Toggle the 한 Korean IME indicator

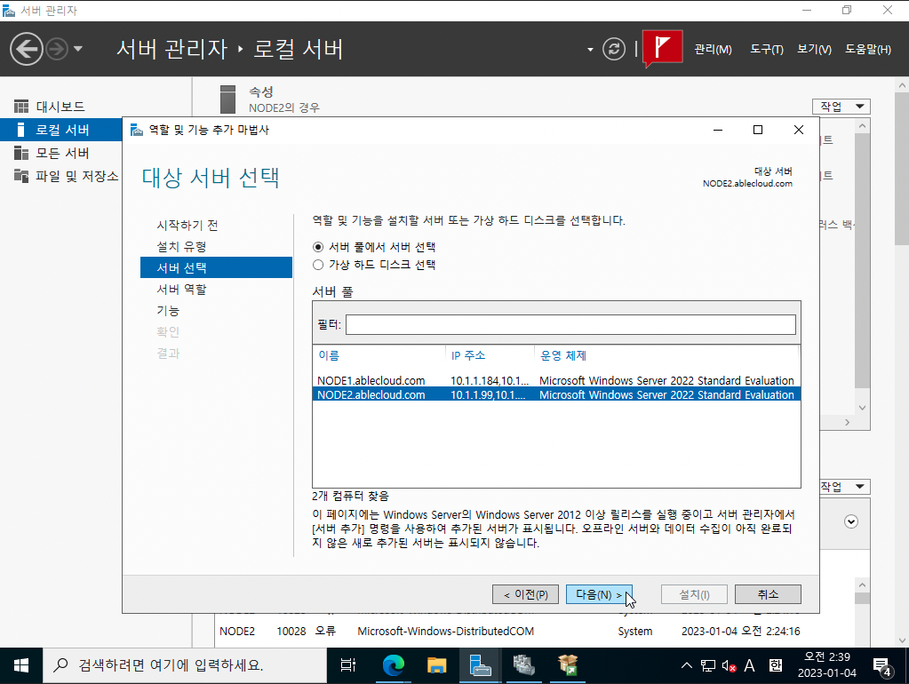pos(775,665)
